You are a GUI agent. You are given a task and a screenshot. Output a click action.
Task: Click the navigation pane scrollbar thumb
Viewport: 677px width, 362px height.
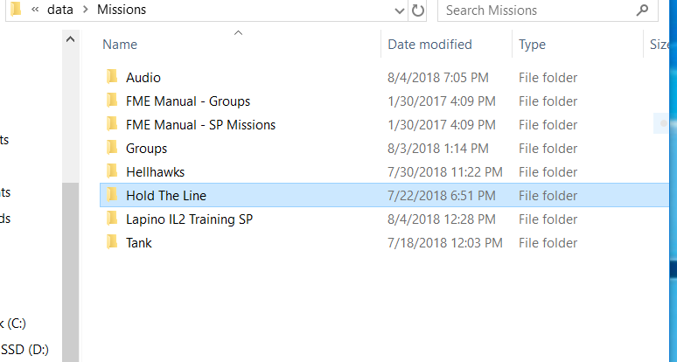tap(70, 272)
